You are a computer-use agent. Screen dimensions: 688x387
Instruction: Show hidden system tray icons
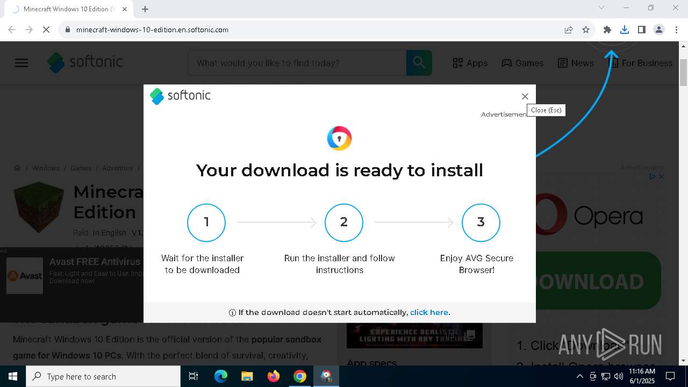pyautogui.click(x=579, y=376)
